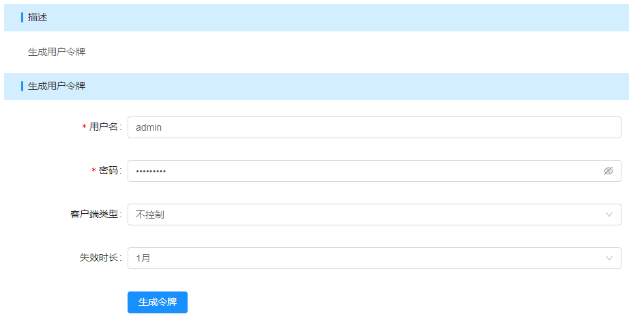Click the blue bar marker beside 描述

tap(22, 18)
